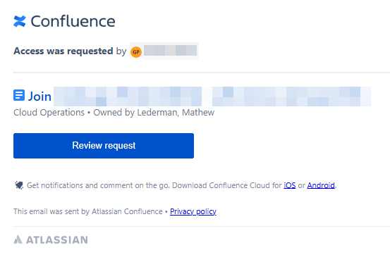This screenshot has height=255, width=390.
Task: Select the Cloud Operations space name
Action: pos(49,113)
